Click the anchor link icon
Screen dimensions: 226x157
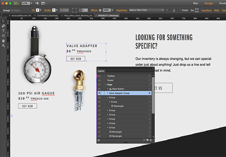pos(174,10)
